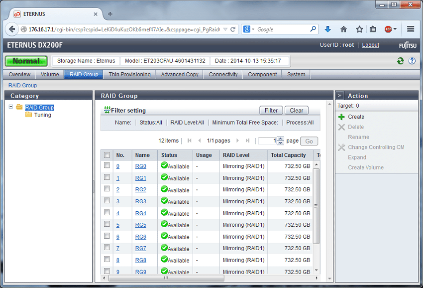Switch to the Component tab
This screenshot has width=423, height=288.
coord(262,74)
